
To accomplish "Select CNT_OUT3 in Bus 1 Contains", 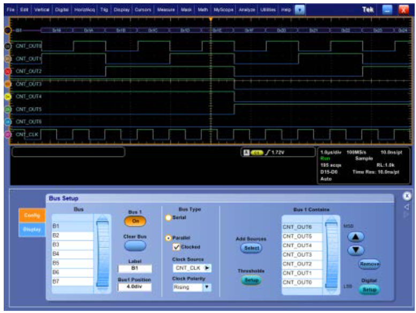I will tap(301, 255).
